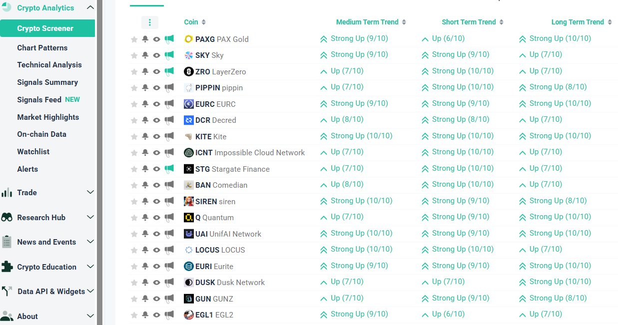This screenshot has height=325, width=618.
Task: Click the sidebar vertical scrollbar
Action: (99, 162)
